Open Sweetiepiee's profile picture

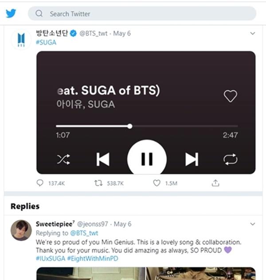pyautogui.click(x=21, y=230)
